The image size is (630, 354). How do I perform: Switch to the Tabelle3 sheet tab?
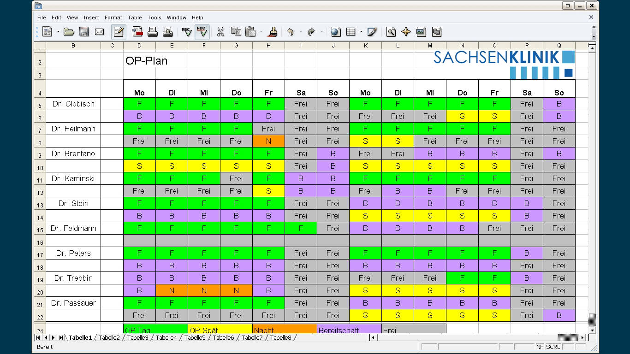coord(137,338)
